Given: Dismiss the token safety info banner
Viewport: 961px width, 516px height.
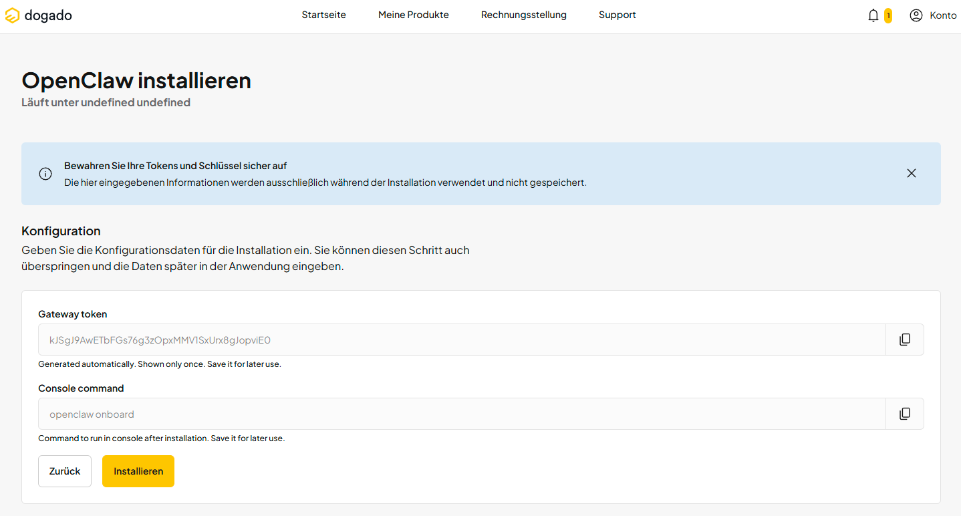Looking at the screenshot, I should click(912, 173).
